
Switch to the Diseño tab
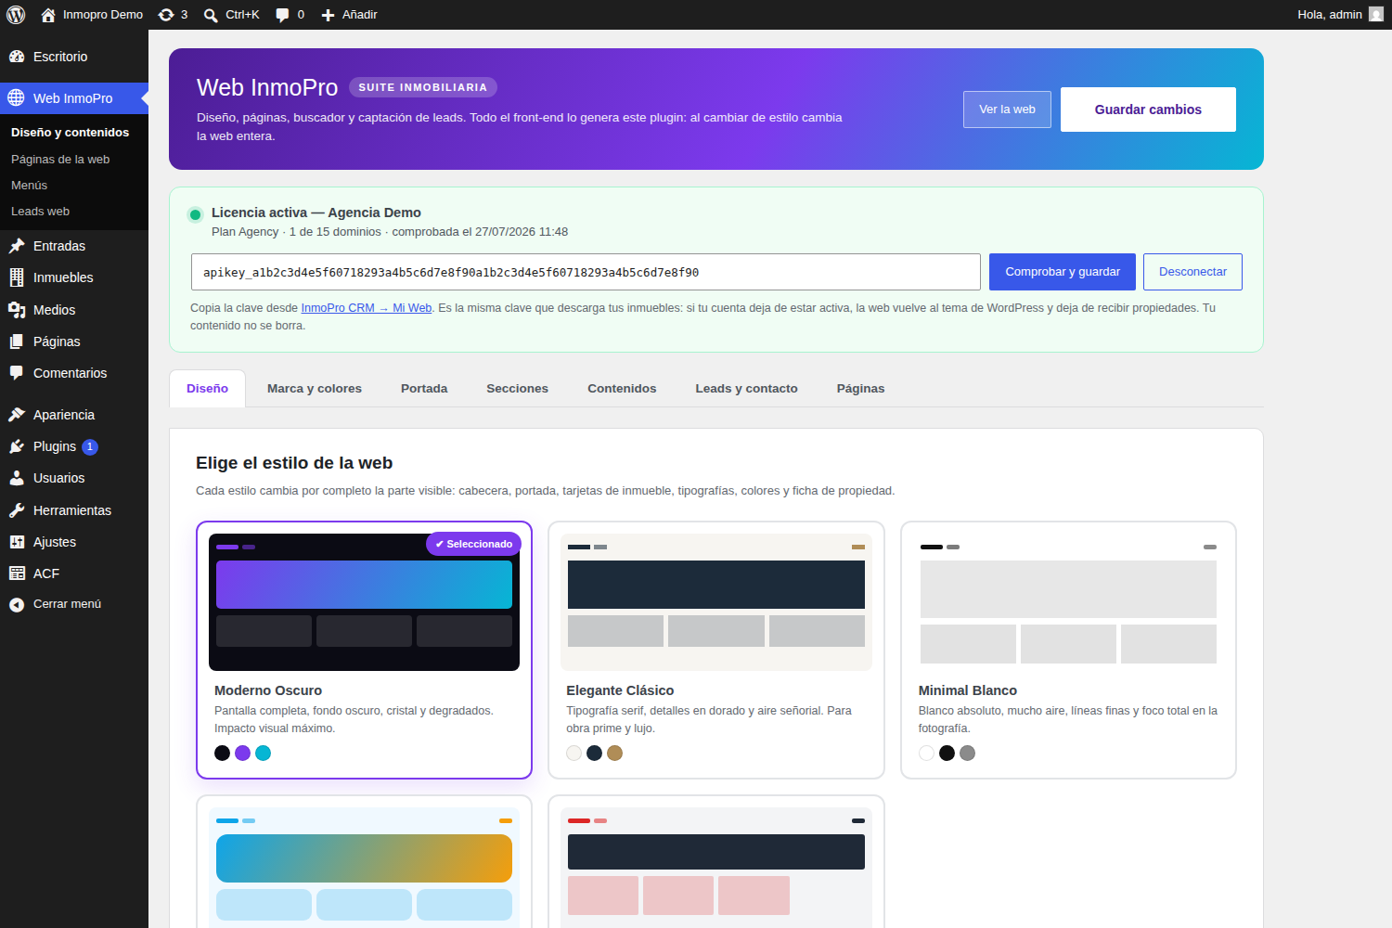click(x=207, y=389)
